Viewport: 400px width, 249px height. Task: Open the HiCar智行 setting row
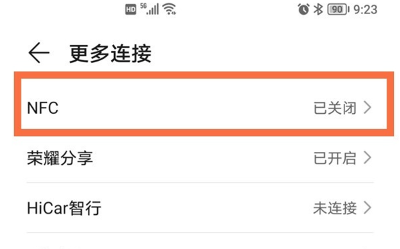200,207
